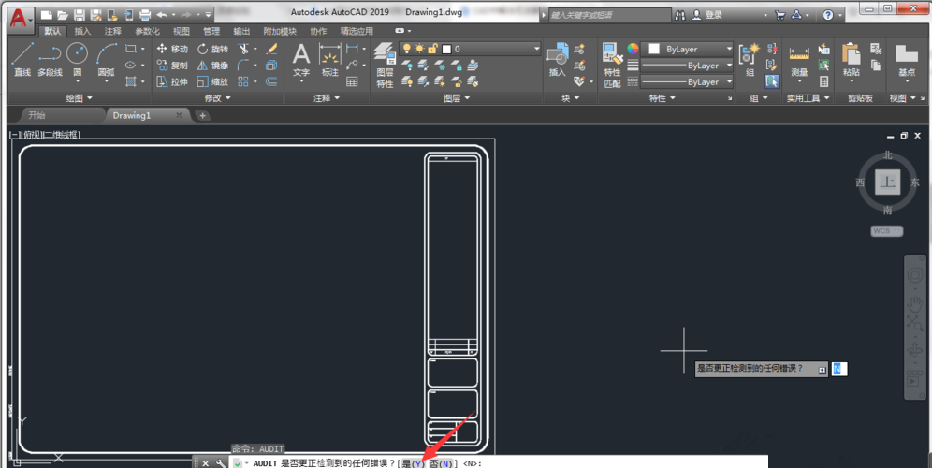Choose 是(Y) option in command line
The image size is (932, 468).
413,463
